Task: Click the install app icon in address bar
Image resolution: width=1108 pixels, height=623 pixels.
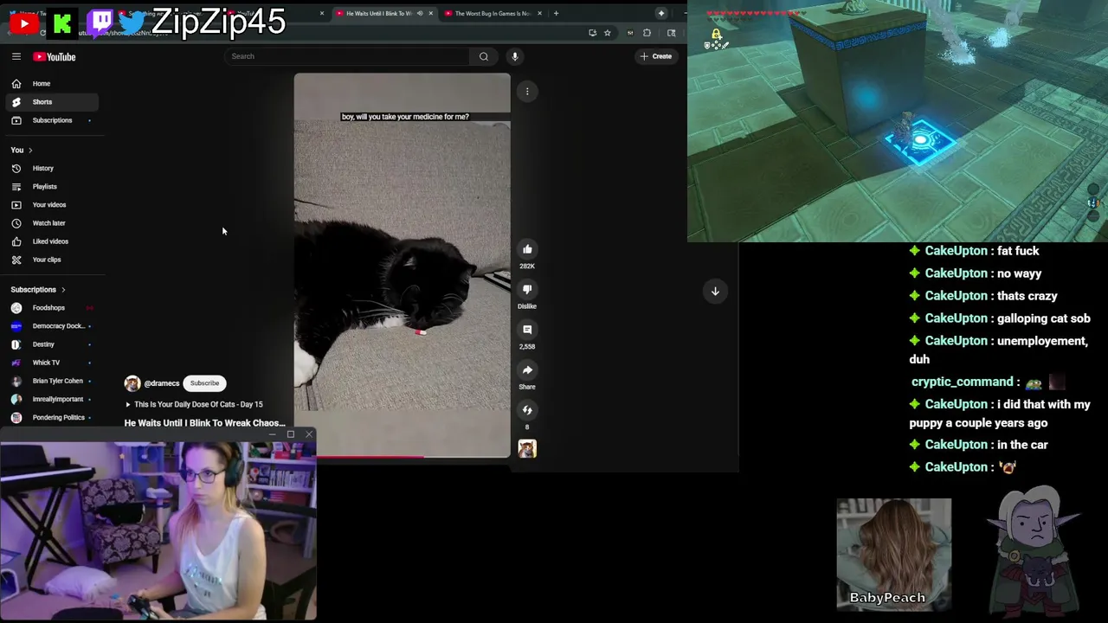Action: pyautogui.click(x=592, y=33)
